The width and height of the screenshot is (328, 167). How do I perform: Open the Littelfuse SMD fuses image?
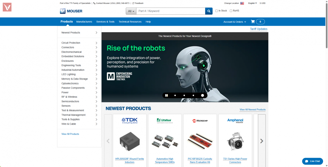click(x=165, y=141)
